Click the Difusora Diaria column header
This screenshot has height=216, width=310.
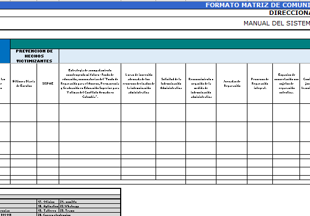pyautogui.click(x=23, y=83)
